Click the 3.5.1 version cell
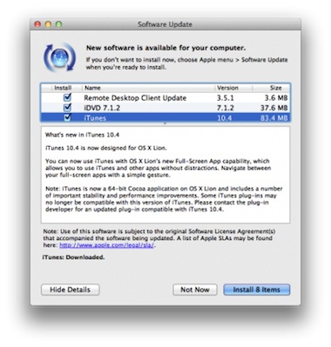Image resolution: width=331 pixels, height=347 pixels. (x=226, y=97)
